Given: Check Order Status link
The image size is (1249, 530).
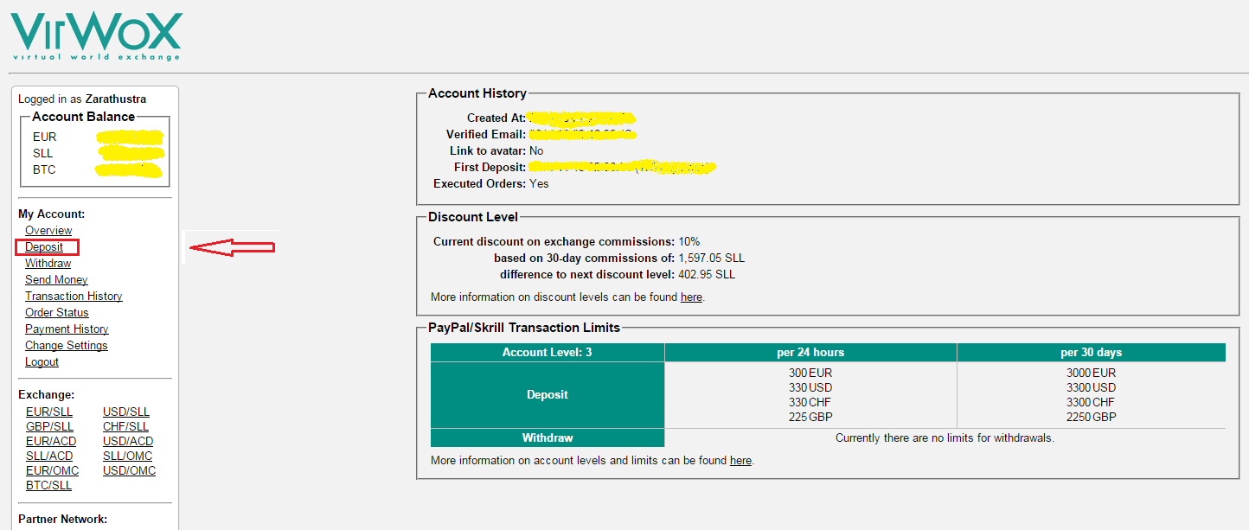Looking at the screenshot, I should click(x=57, y=312).
